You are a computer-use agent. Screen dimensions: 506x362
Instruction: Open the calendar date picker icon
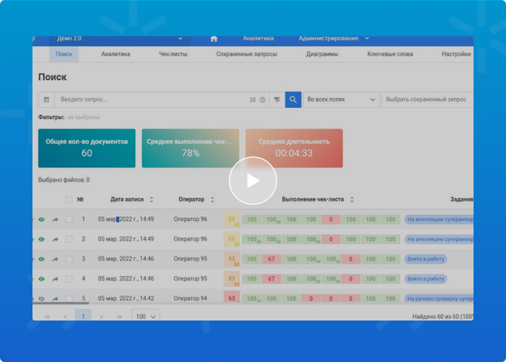[46, 100]
